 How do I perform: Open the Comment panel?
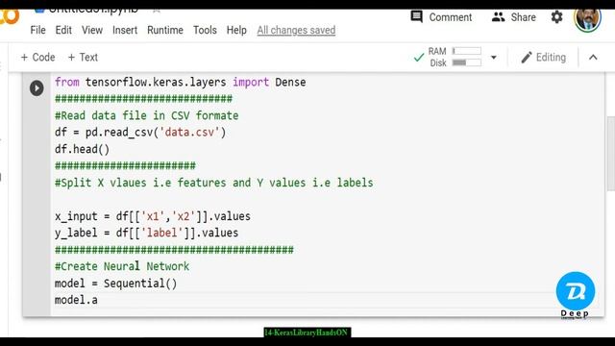pos(441,17)
